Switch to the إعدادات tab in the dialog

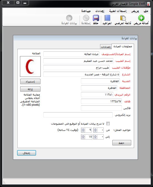pos(106,47)
